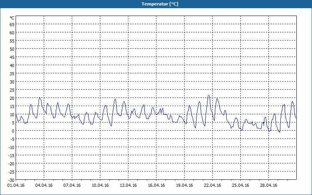Click the 45 value on the temperature axis
The width and height of the screenshot is (312, 195).
[12, 57]
